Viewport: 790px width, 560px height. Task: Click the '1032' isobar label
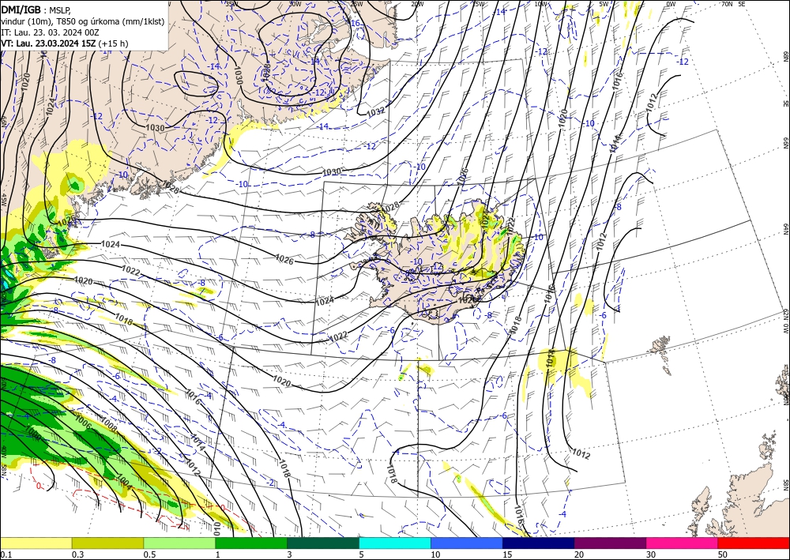click(x=376, y=112)
